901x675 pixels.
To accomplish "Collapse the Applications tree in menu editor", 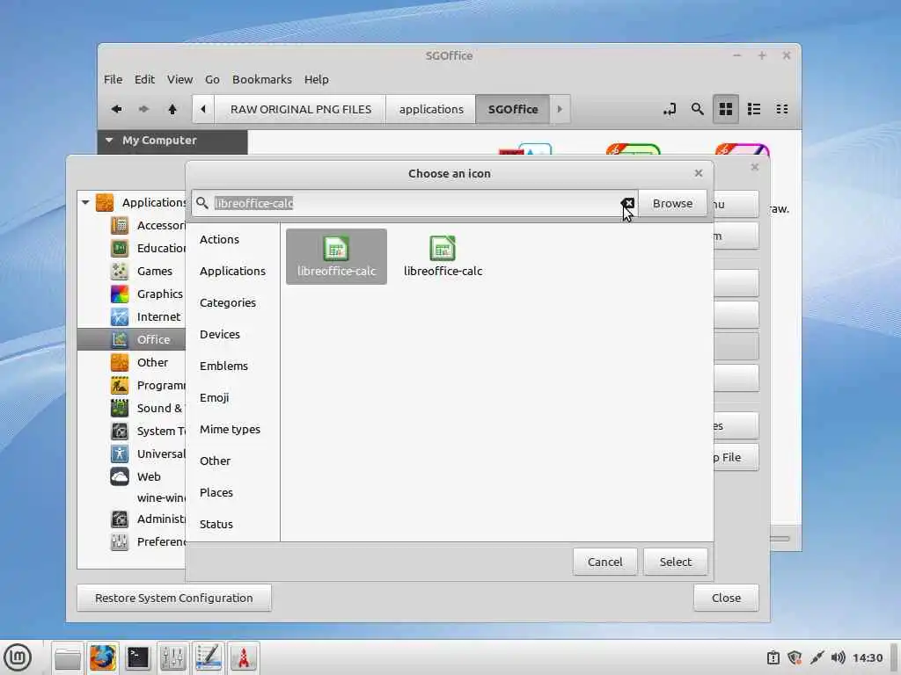I will 85,202.
